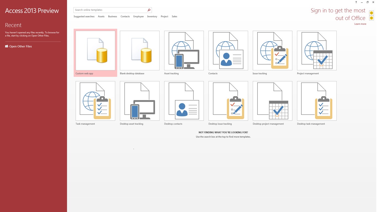The height and width of the screenshot is (212, 377).
Task: Click the search magnifier icon
Action: pos(149,10)
